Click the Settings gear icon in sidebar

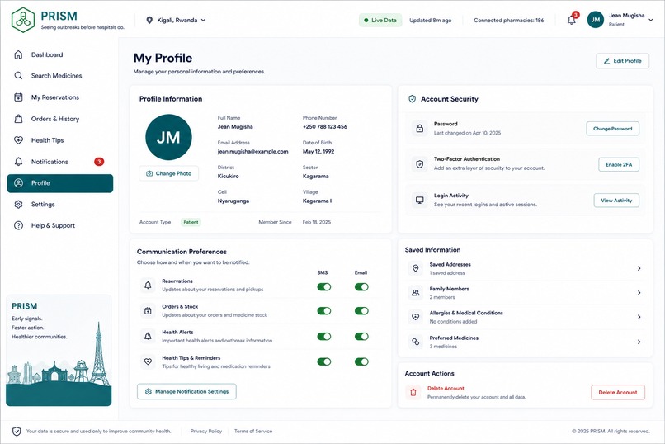coord(18,205)
